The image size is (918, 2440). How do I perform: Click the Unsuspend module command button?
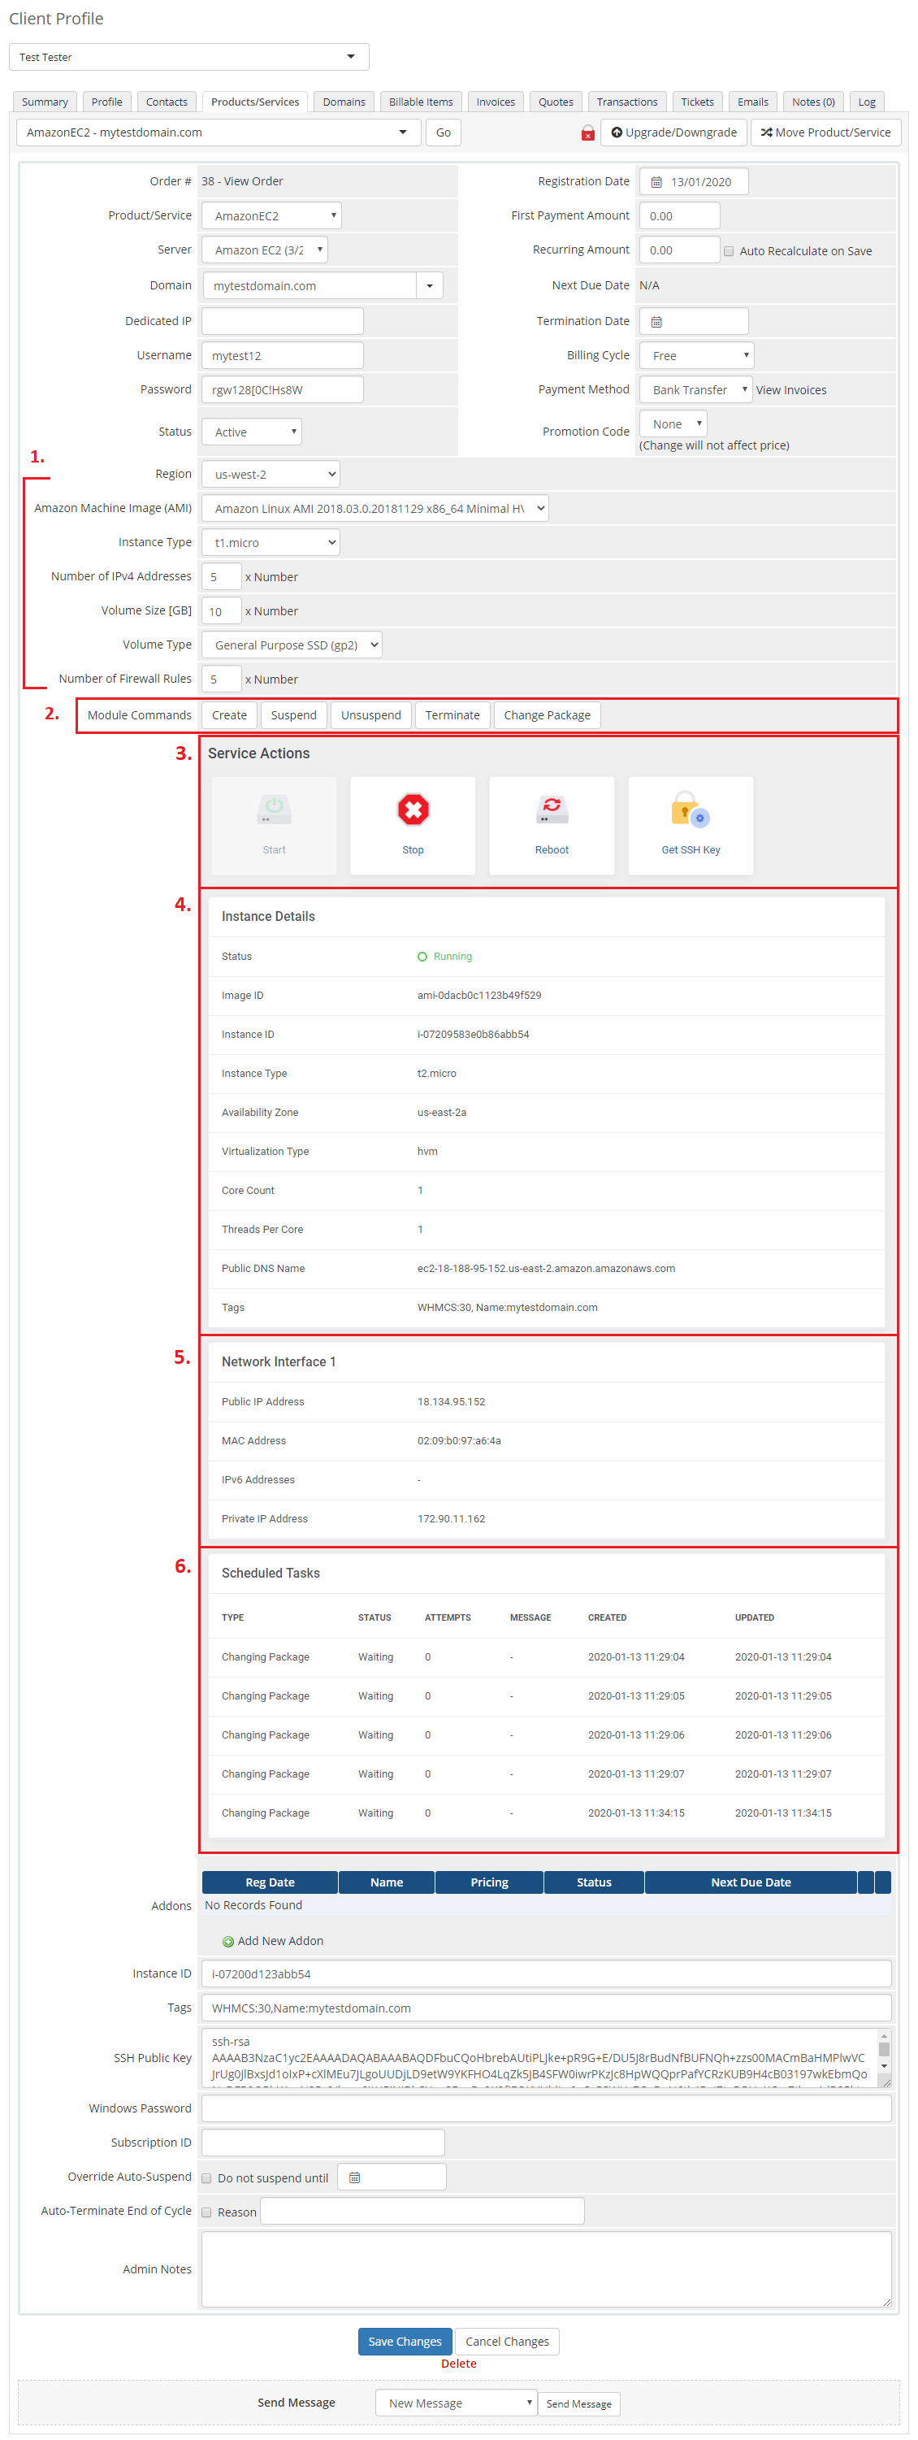pos(371,715)
